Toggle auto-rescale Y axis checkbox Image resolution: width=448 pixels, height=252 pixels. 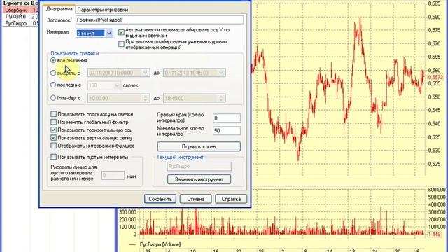(121, 32)
